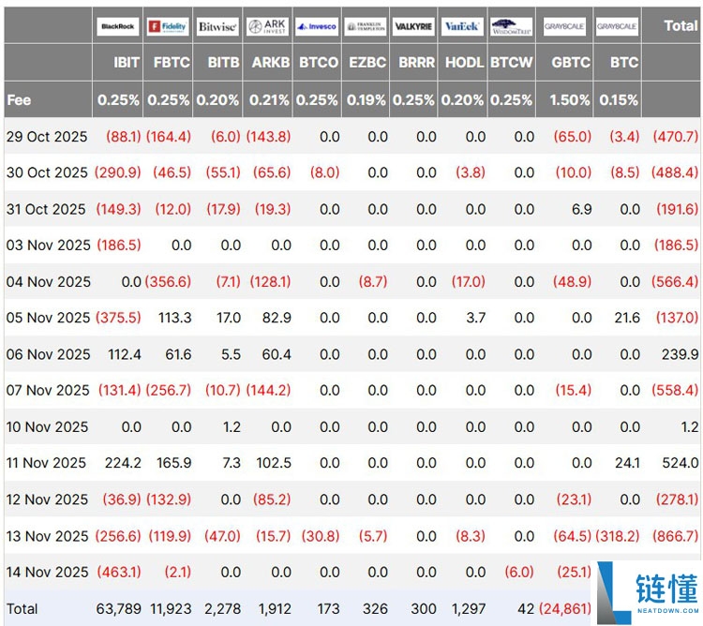Select the IBIT ticker header
The height and width of the screenshot is (626, 703).
[127, 62]
